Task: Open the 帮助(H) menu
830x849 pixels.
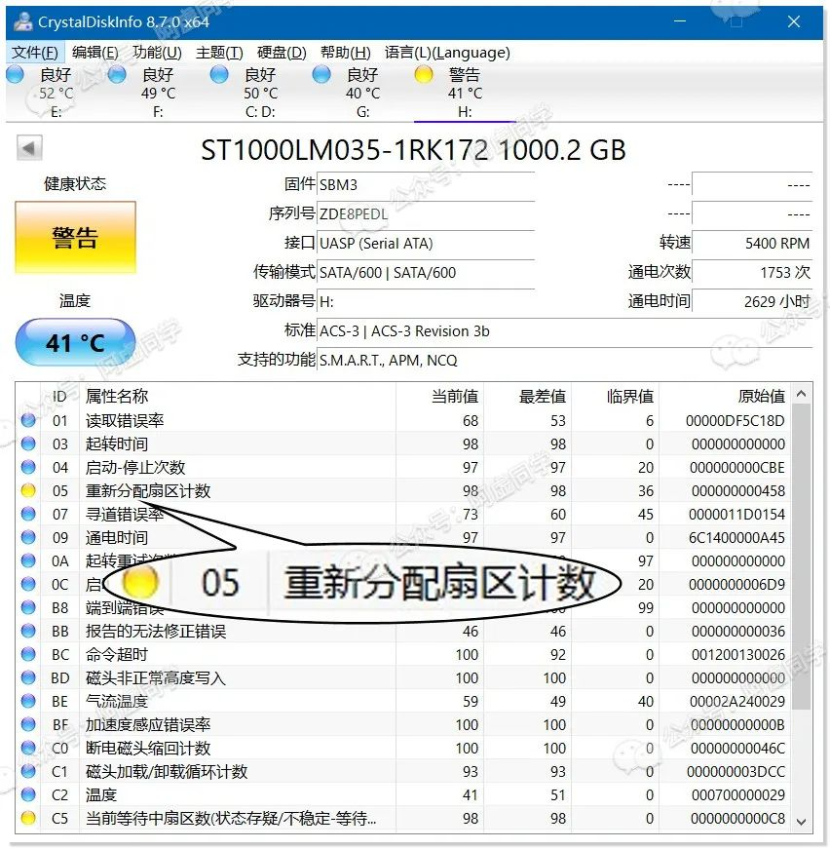Action: pos(346,53)
